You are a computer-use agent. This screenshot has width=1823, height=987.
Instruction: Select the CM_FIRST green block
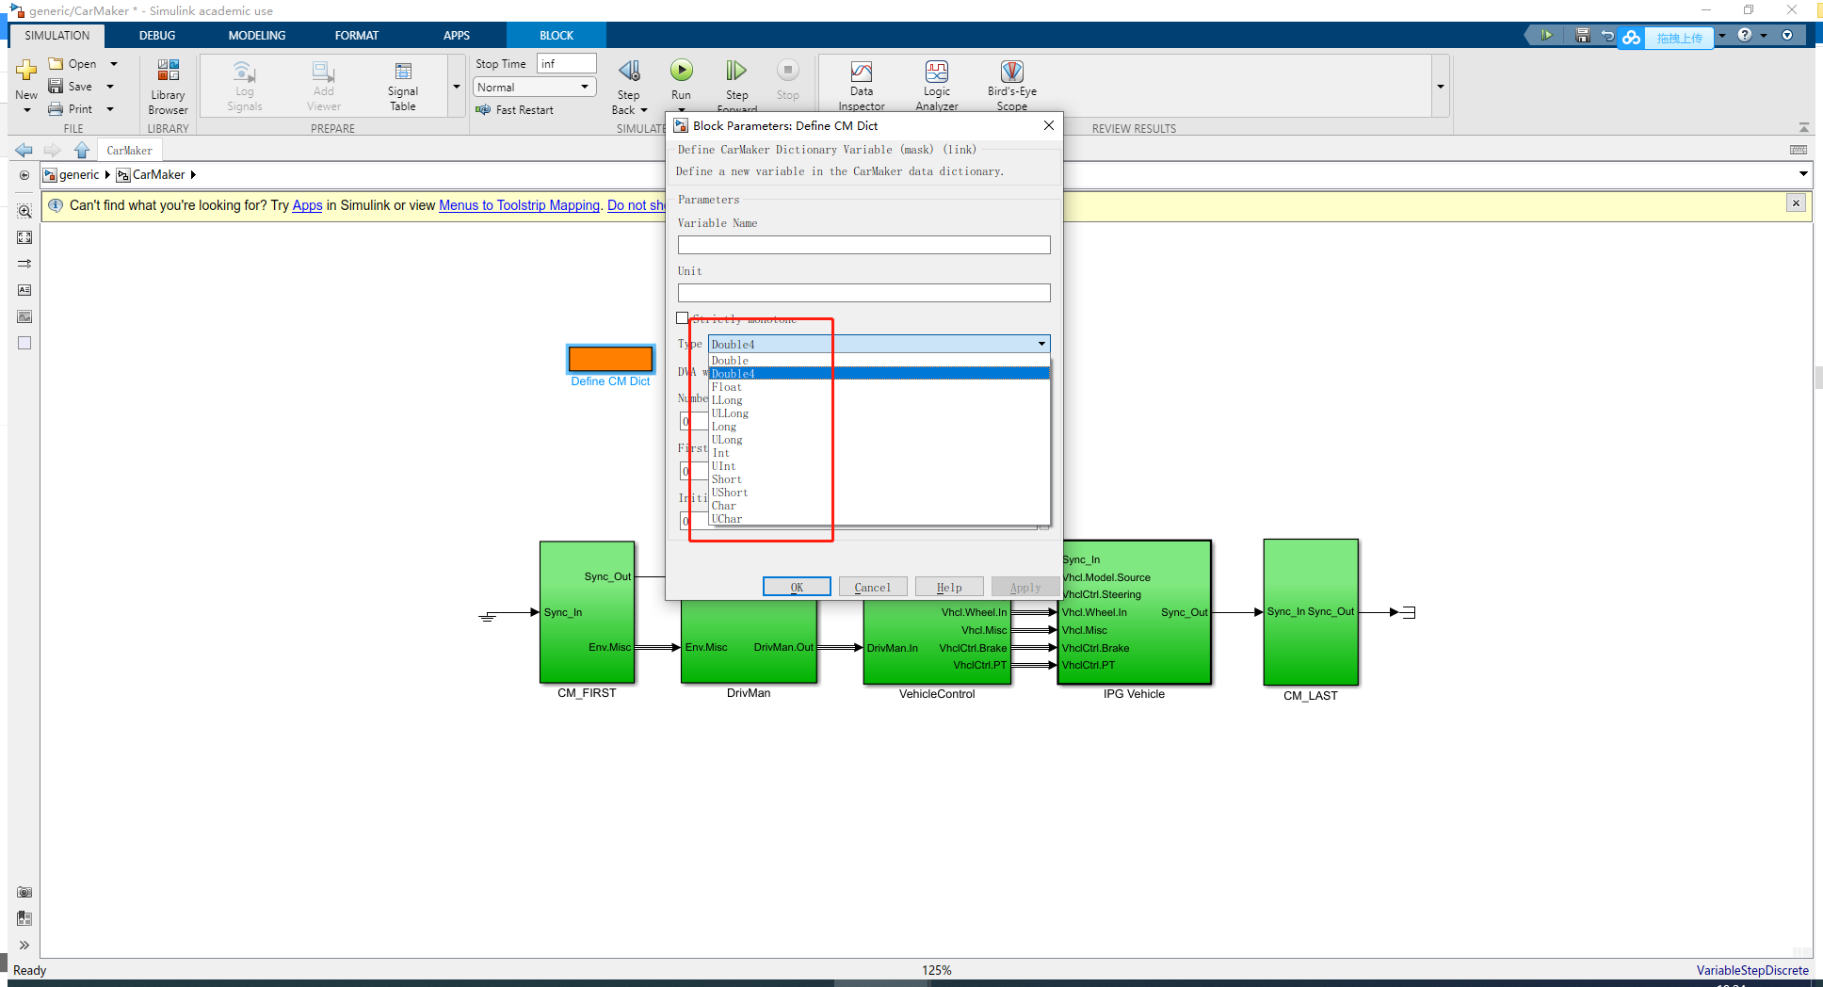tap(587, 612)
